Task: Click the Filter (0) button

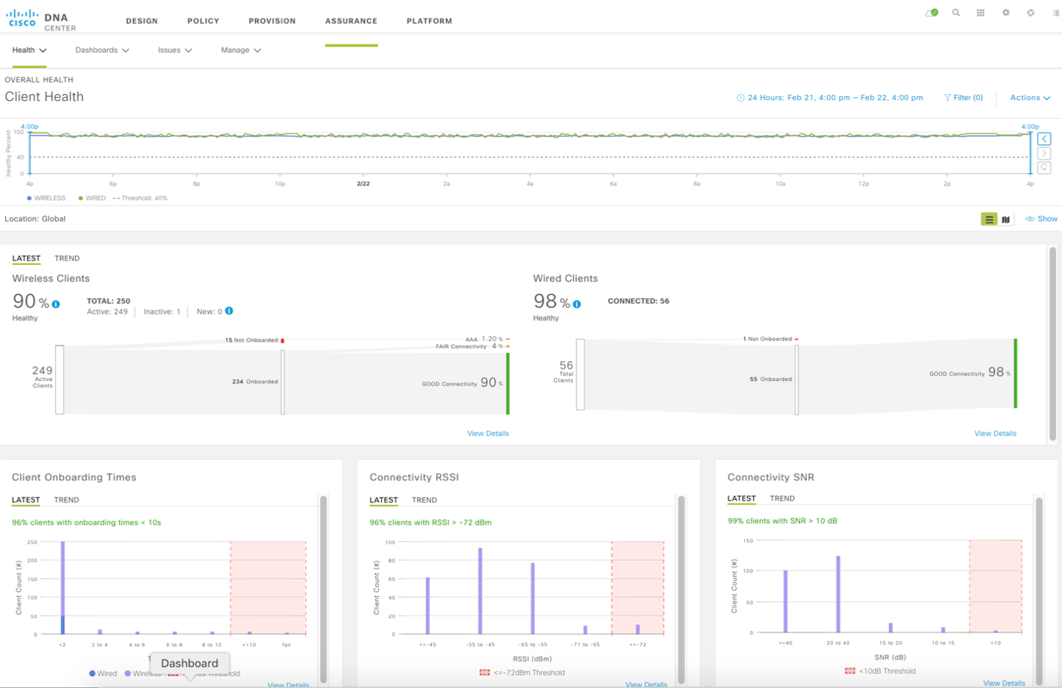Action: (963, 98)
